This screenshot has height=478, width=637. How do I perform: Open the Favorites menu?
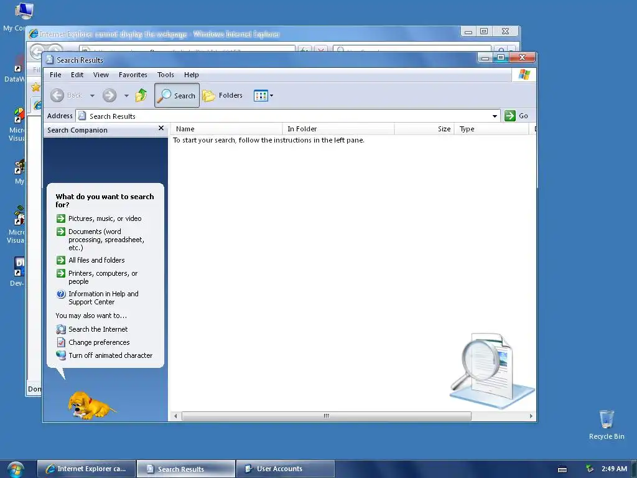click(x=133, y=75)
